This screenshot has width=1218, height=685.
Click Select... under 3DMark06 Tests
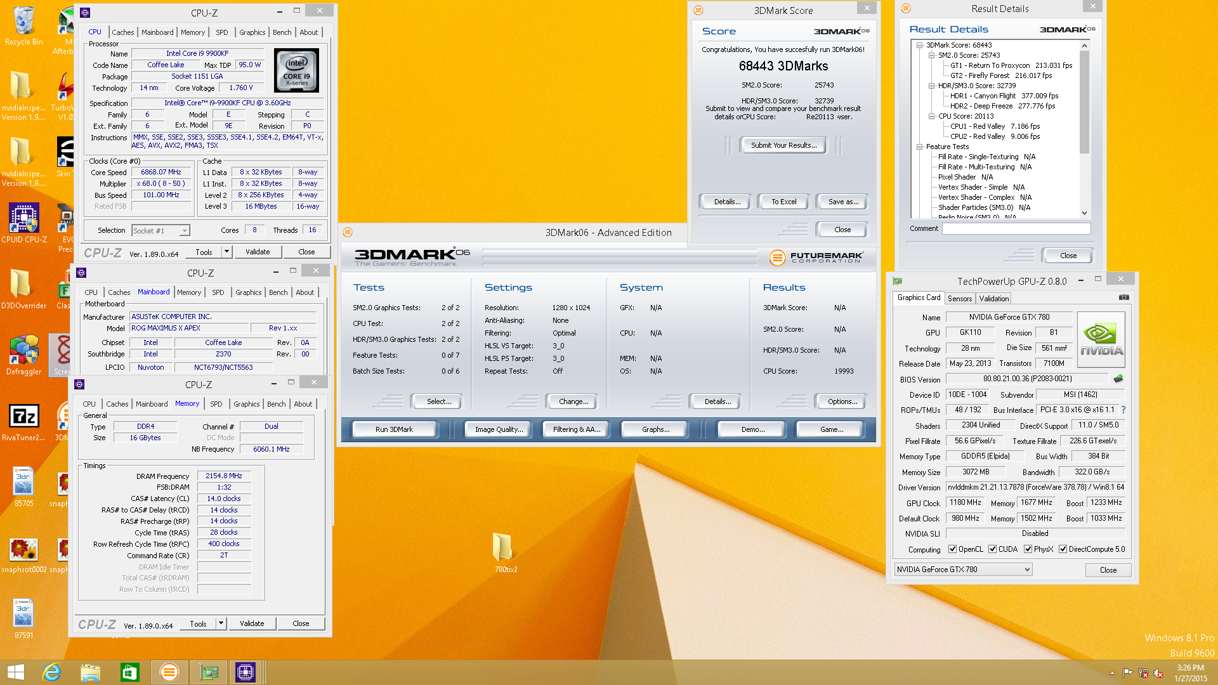pyautogui.click(x=439, y=401)
